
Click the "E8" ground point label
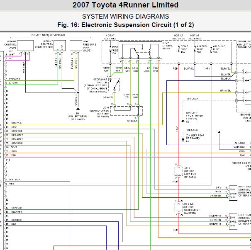pyautogui.click(x=188, y=122)
